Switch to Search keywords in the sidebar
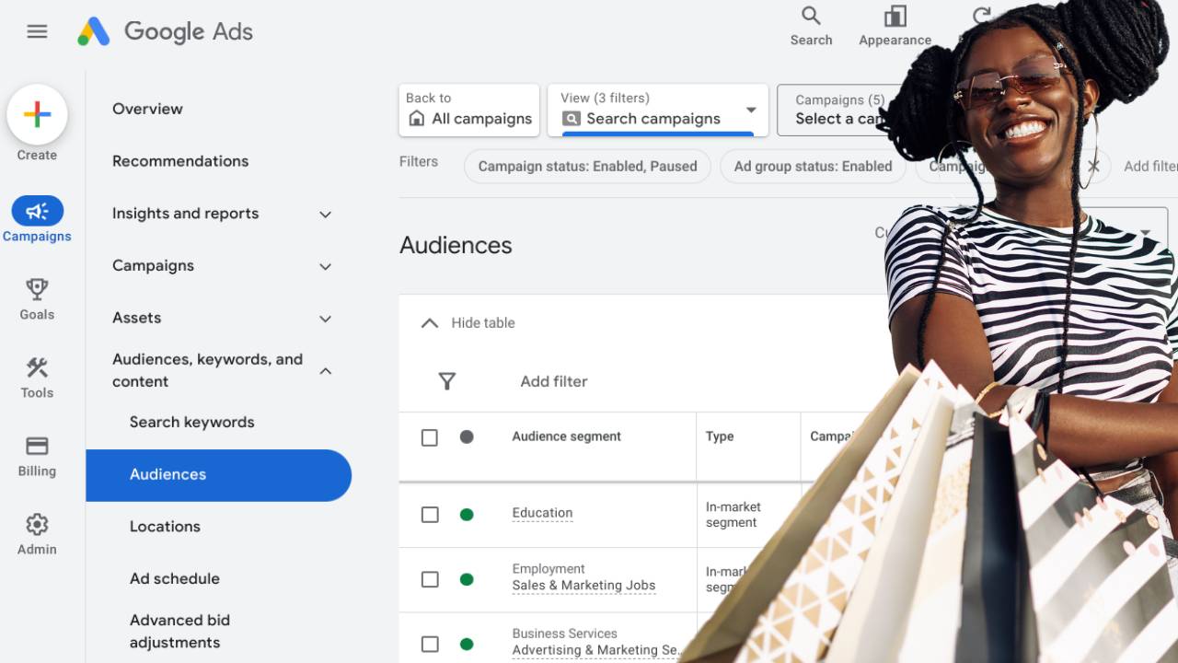 (x=192, y=422)
